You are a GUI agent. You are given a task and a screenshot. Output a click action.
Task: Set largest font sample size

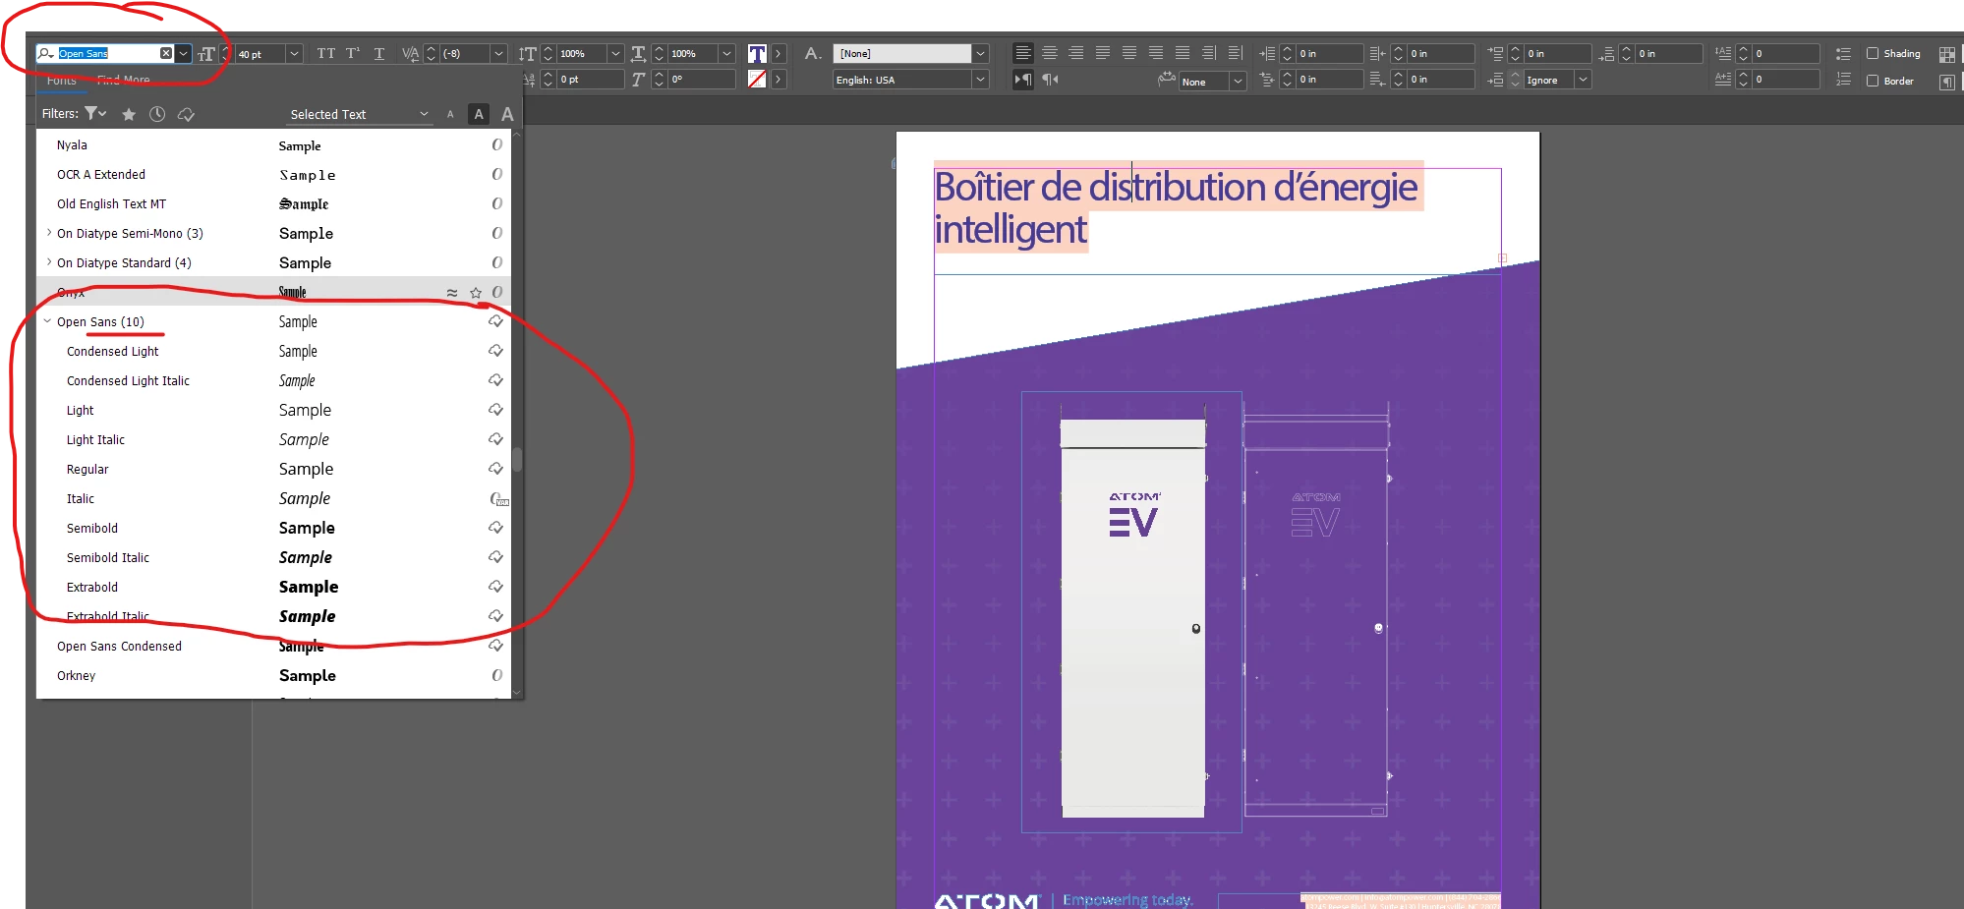[x=507, y=114]
